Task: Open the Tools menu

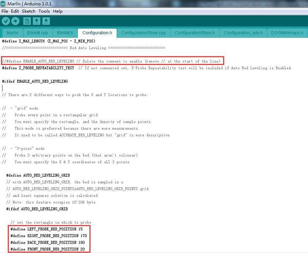Action: [x=44, y=11]
